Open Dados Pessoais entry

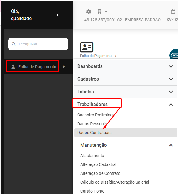tap(92, 124)
